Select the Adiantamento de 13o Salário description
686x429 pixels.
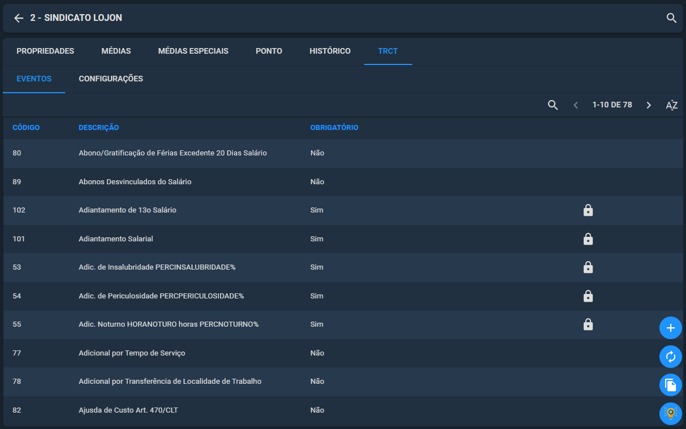[x=127, y=210]
